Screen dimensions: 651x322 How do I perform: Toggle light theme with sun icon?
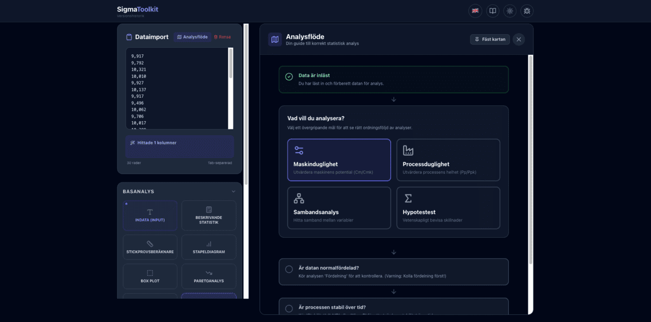click(509, 10)
